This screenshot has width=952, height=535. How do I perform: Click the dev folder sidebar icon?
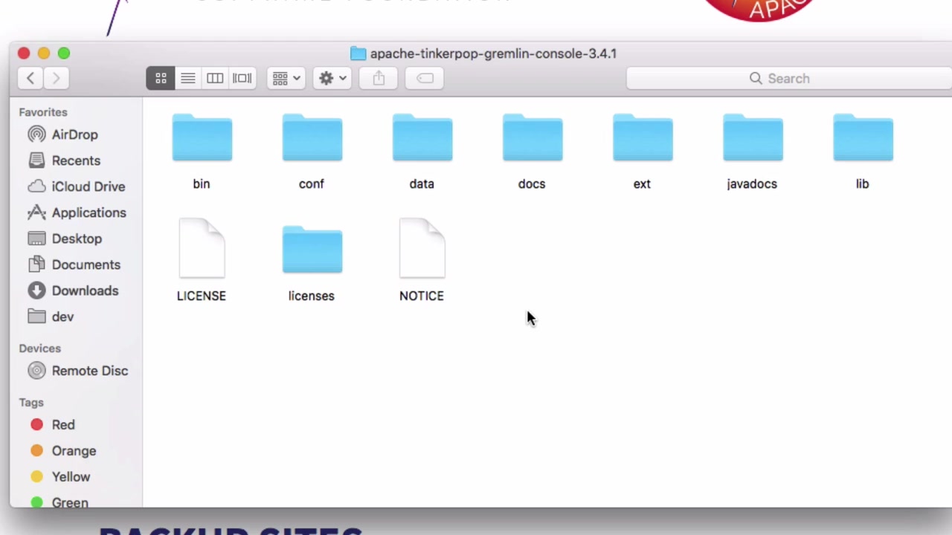point(36,317)
